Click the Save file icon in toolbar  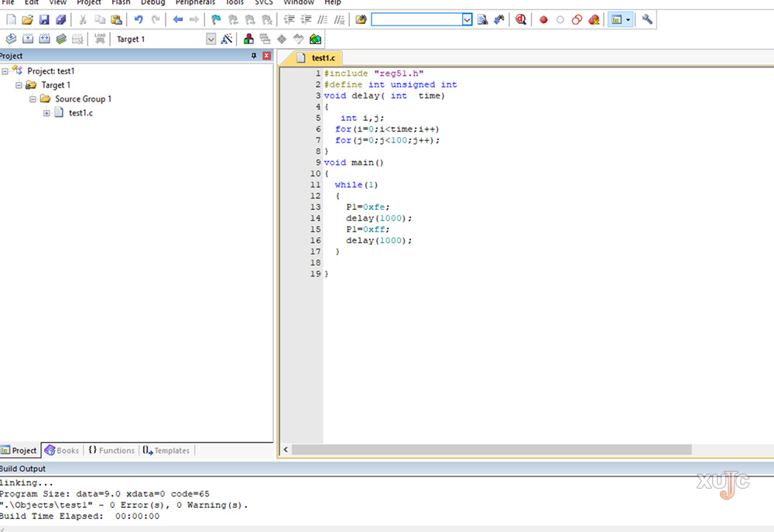coord(44,19)
